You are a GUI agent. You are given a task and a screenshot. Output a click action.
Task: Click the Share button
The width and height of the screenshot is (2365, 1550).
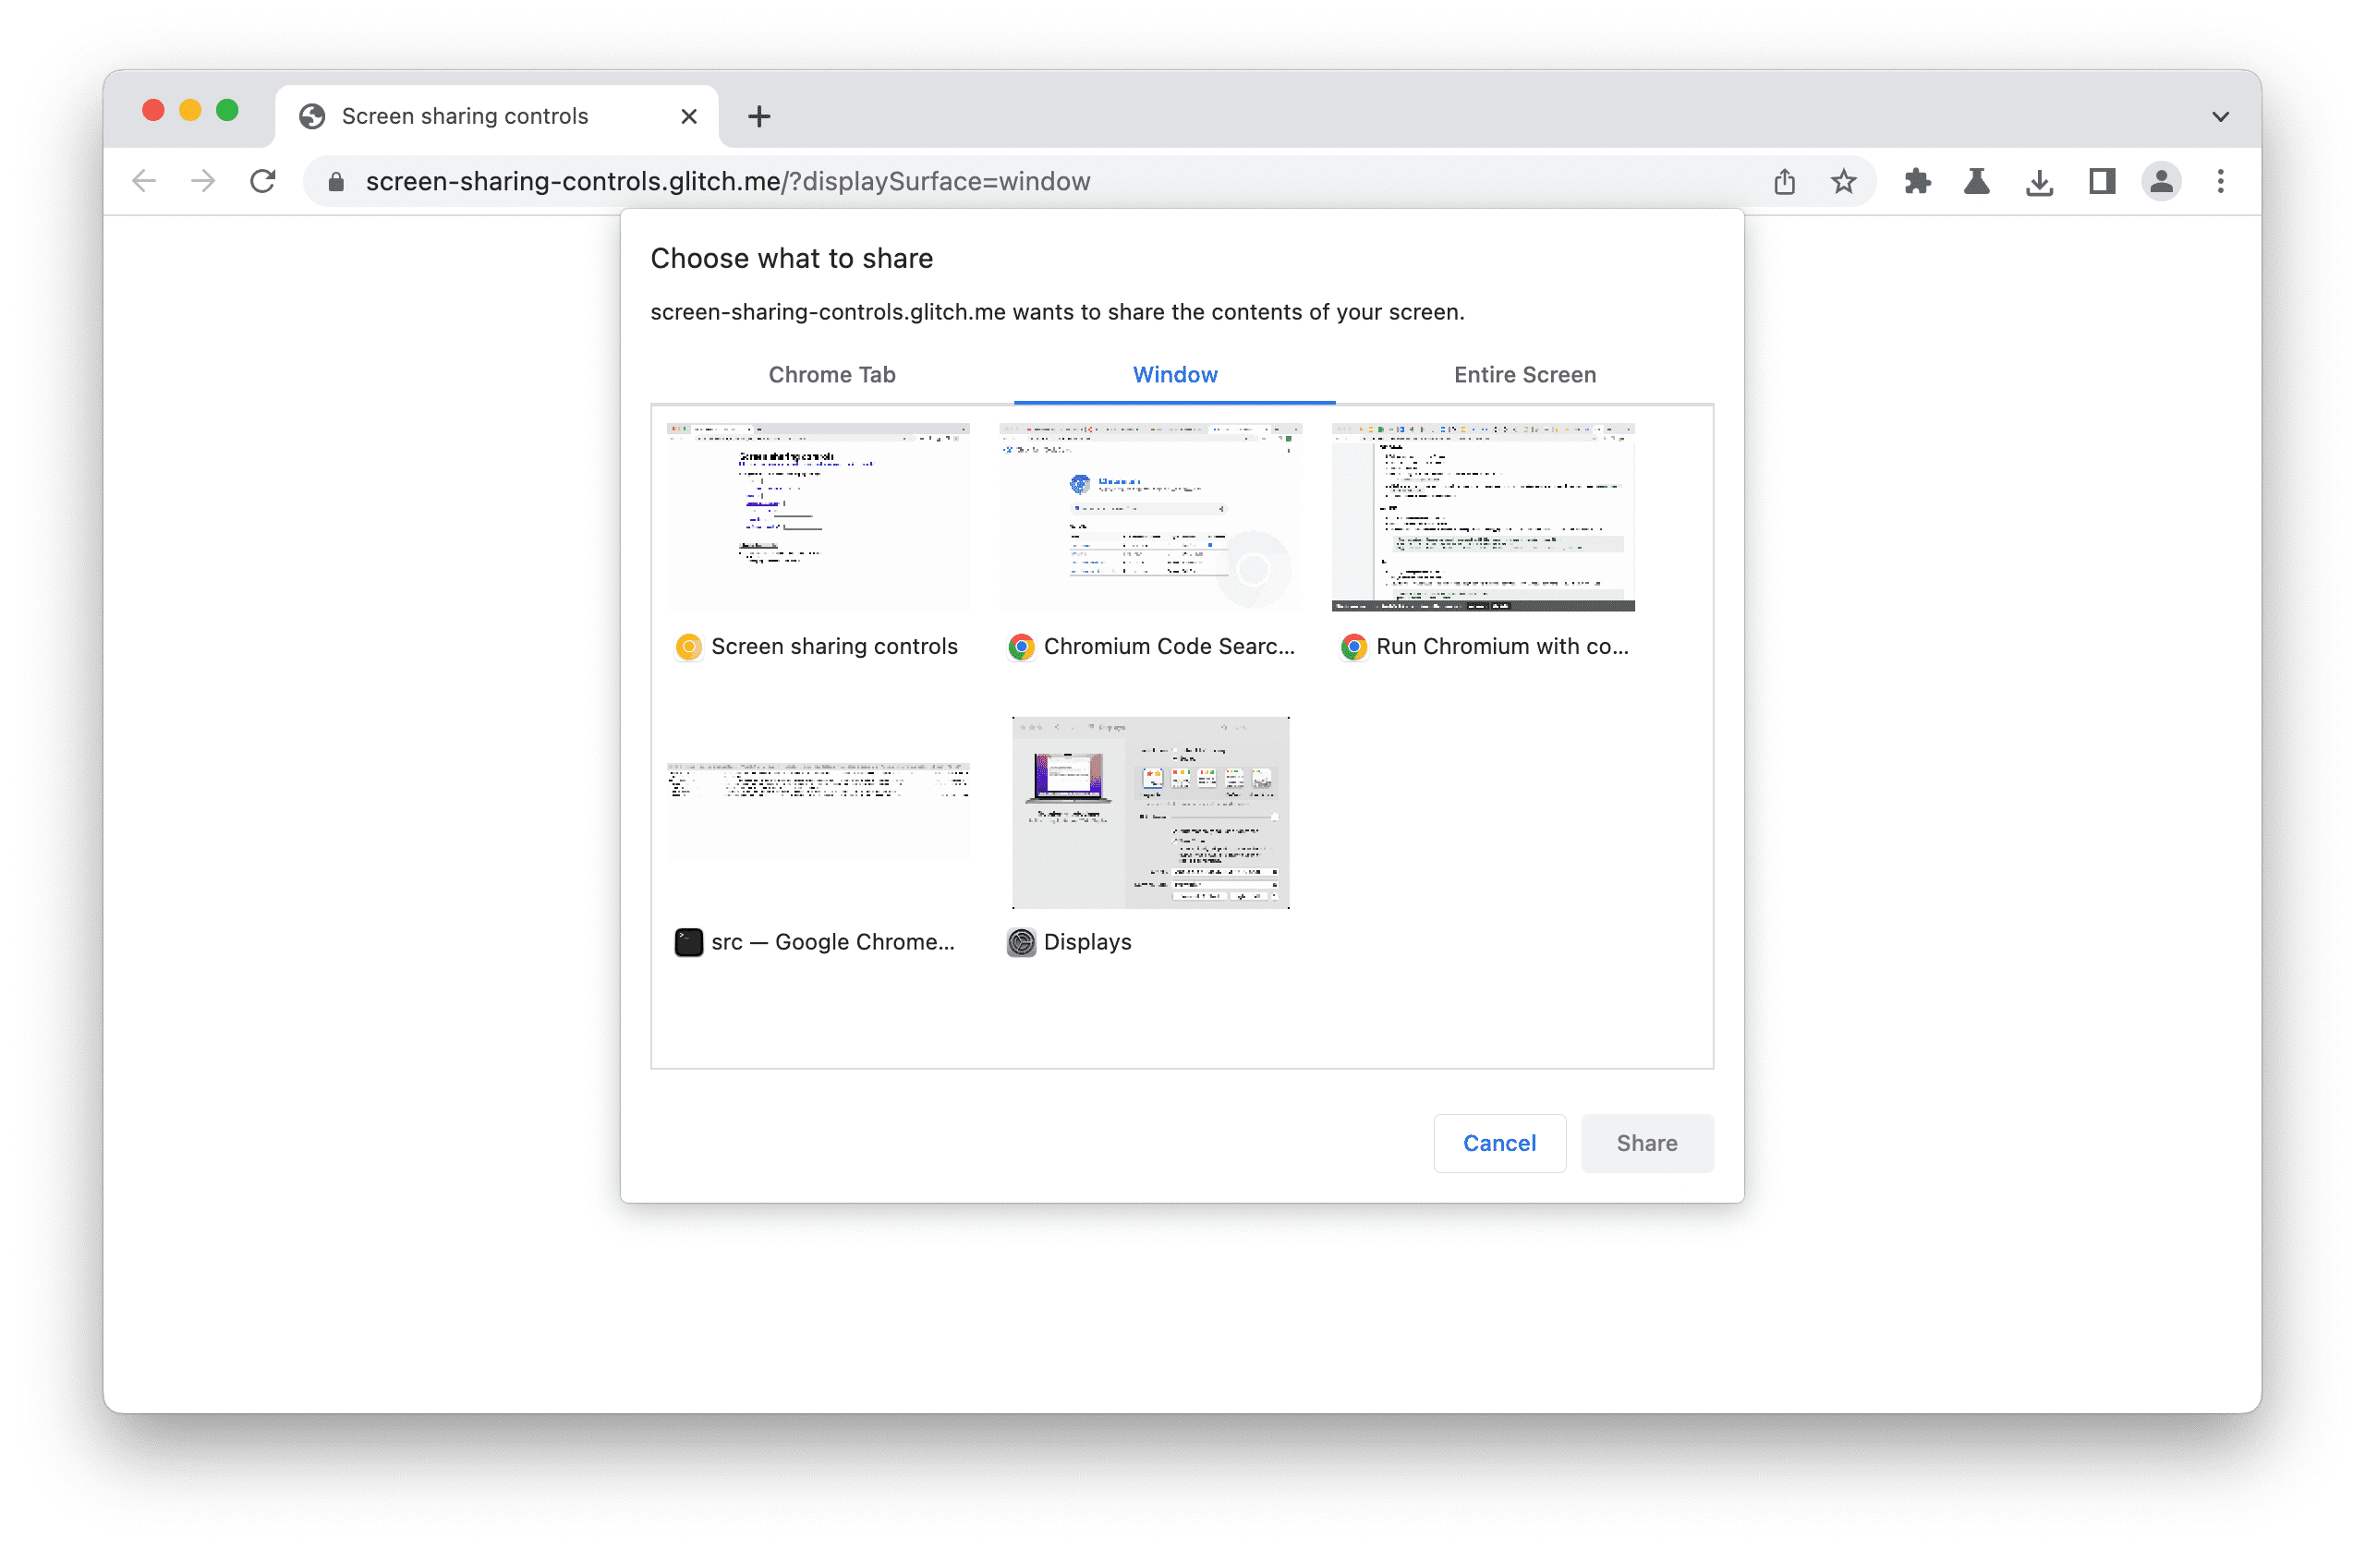(1647, 1142)
